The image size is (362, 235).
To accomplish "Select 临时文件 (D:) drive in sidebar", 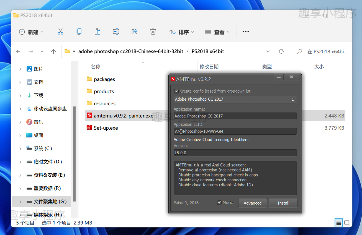I will pos(44,162).
